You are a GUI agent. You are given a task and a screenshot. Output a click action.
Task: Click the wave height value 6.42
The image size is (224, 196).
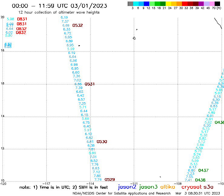click(x=81, y=96)
